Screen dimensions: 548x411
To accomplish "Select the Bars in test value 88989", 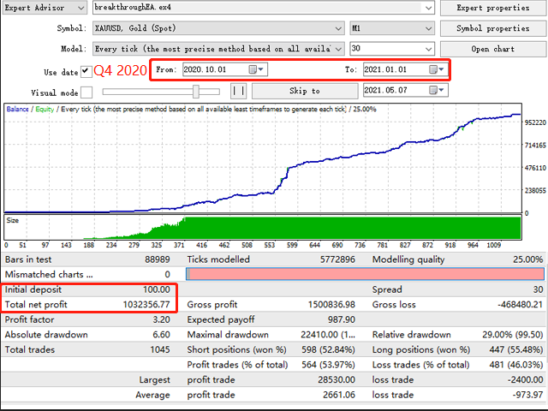I will (x=158, y=259).
